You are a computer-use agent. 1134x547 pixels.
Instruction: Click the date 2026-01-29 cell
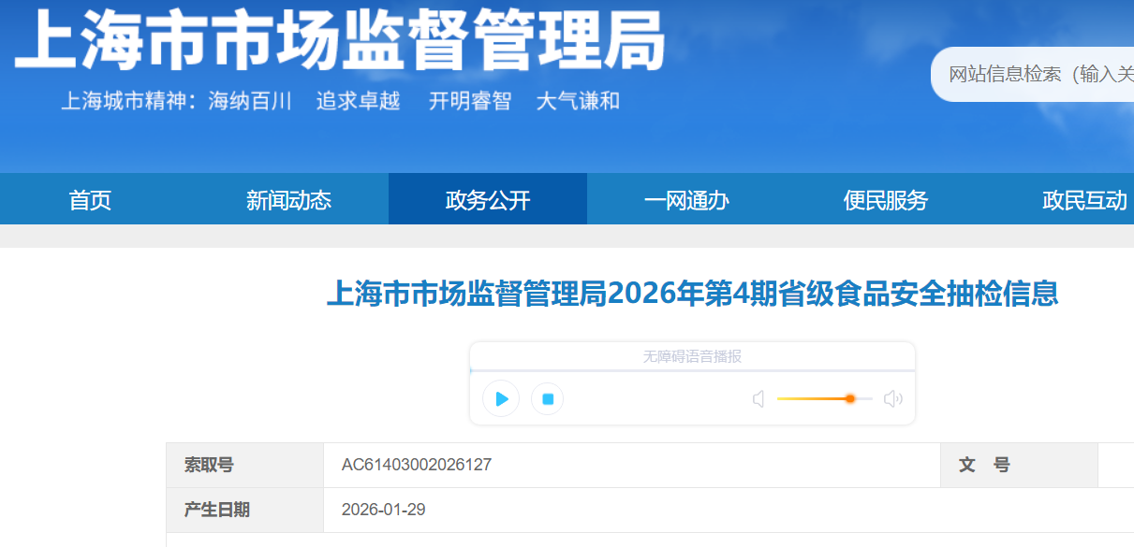[383, 510]
